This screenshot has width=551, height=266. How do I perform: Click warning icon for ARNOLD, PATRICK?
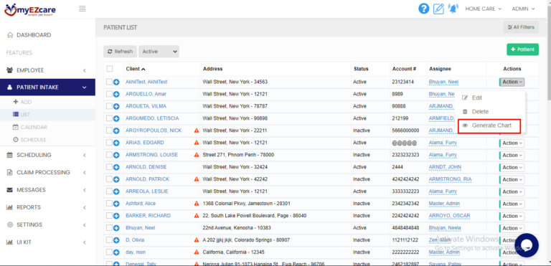click(x=197, y=179)
